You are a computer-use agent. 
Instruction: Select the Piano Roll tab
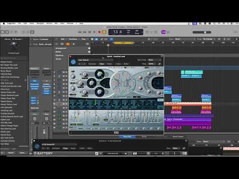[x=127, y=137]
